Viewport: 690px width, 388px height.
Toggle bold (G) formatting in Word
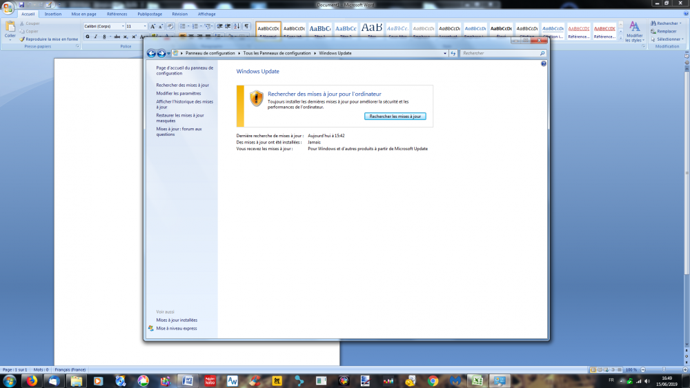[87, 37]
